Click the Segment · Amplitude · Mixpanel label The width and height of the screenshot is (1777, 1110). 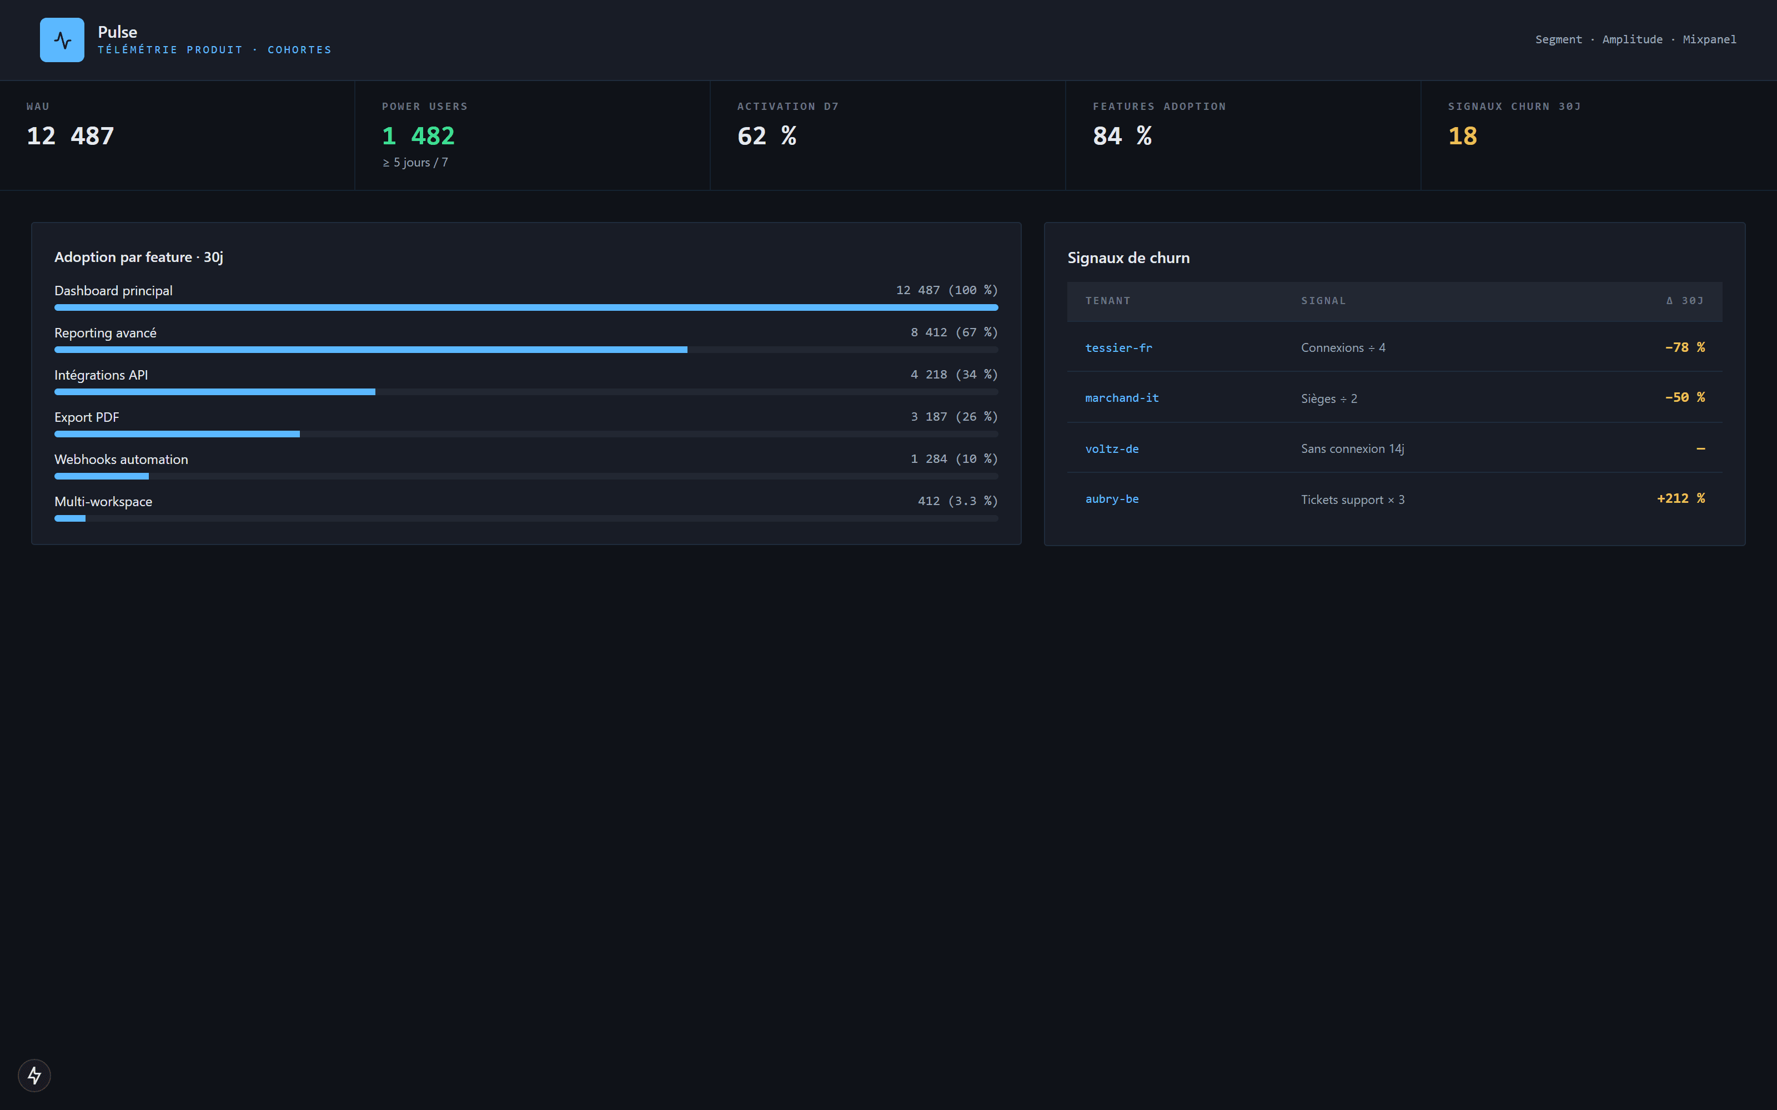tap(1635, 39)
